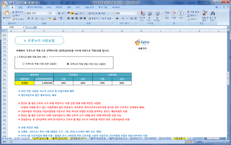Apply italic formatting

32,18
